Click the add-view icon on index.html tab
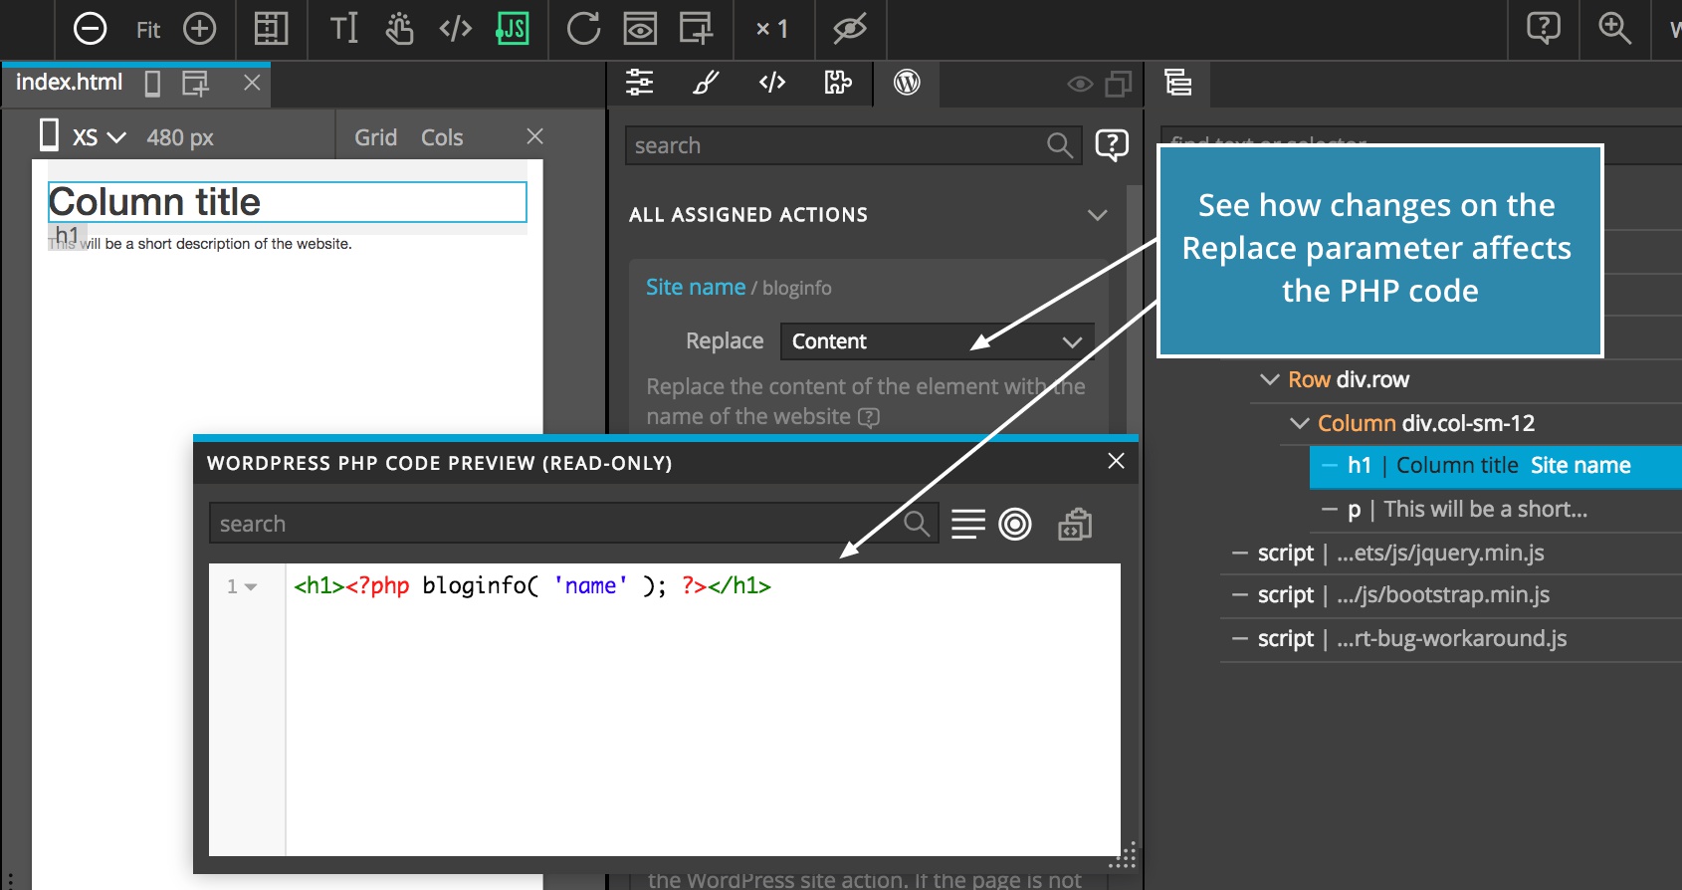 click(x=196, y=84)
